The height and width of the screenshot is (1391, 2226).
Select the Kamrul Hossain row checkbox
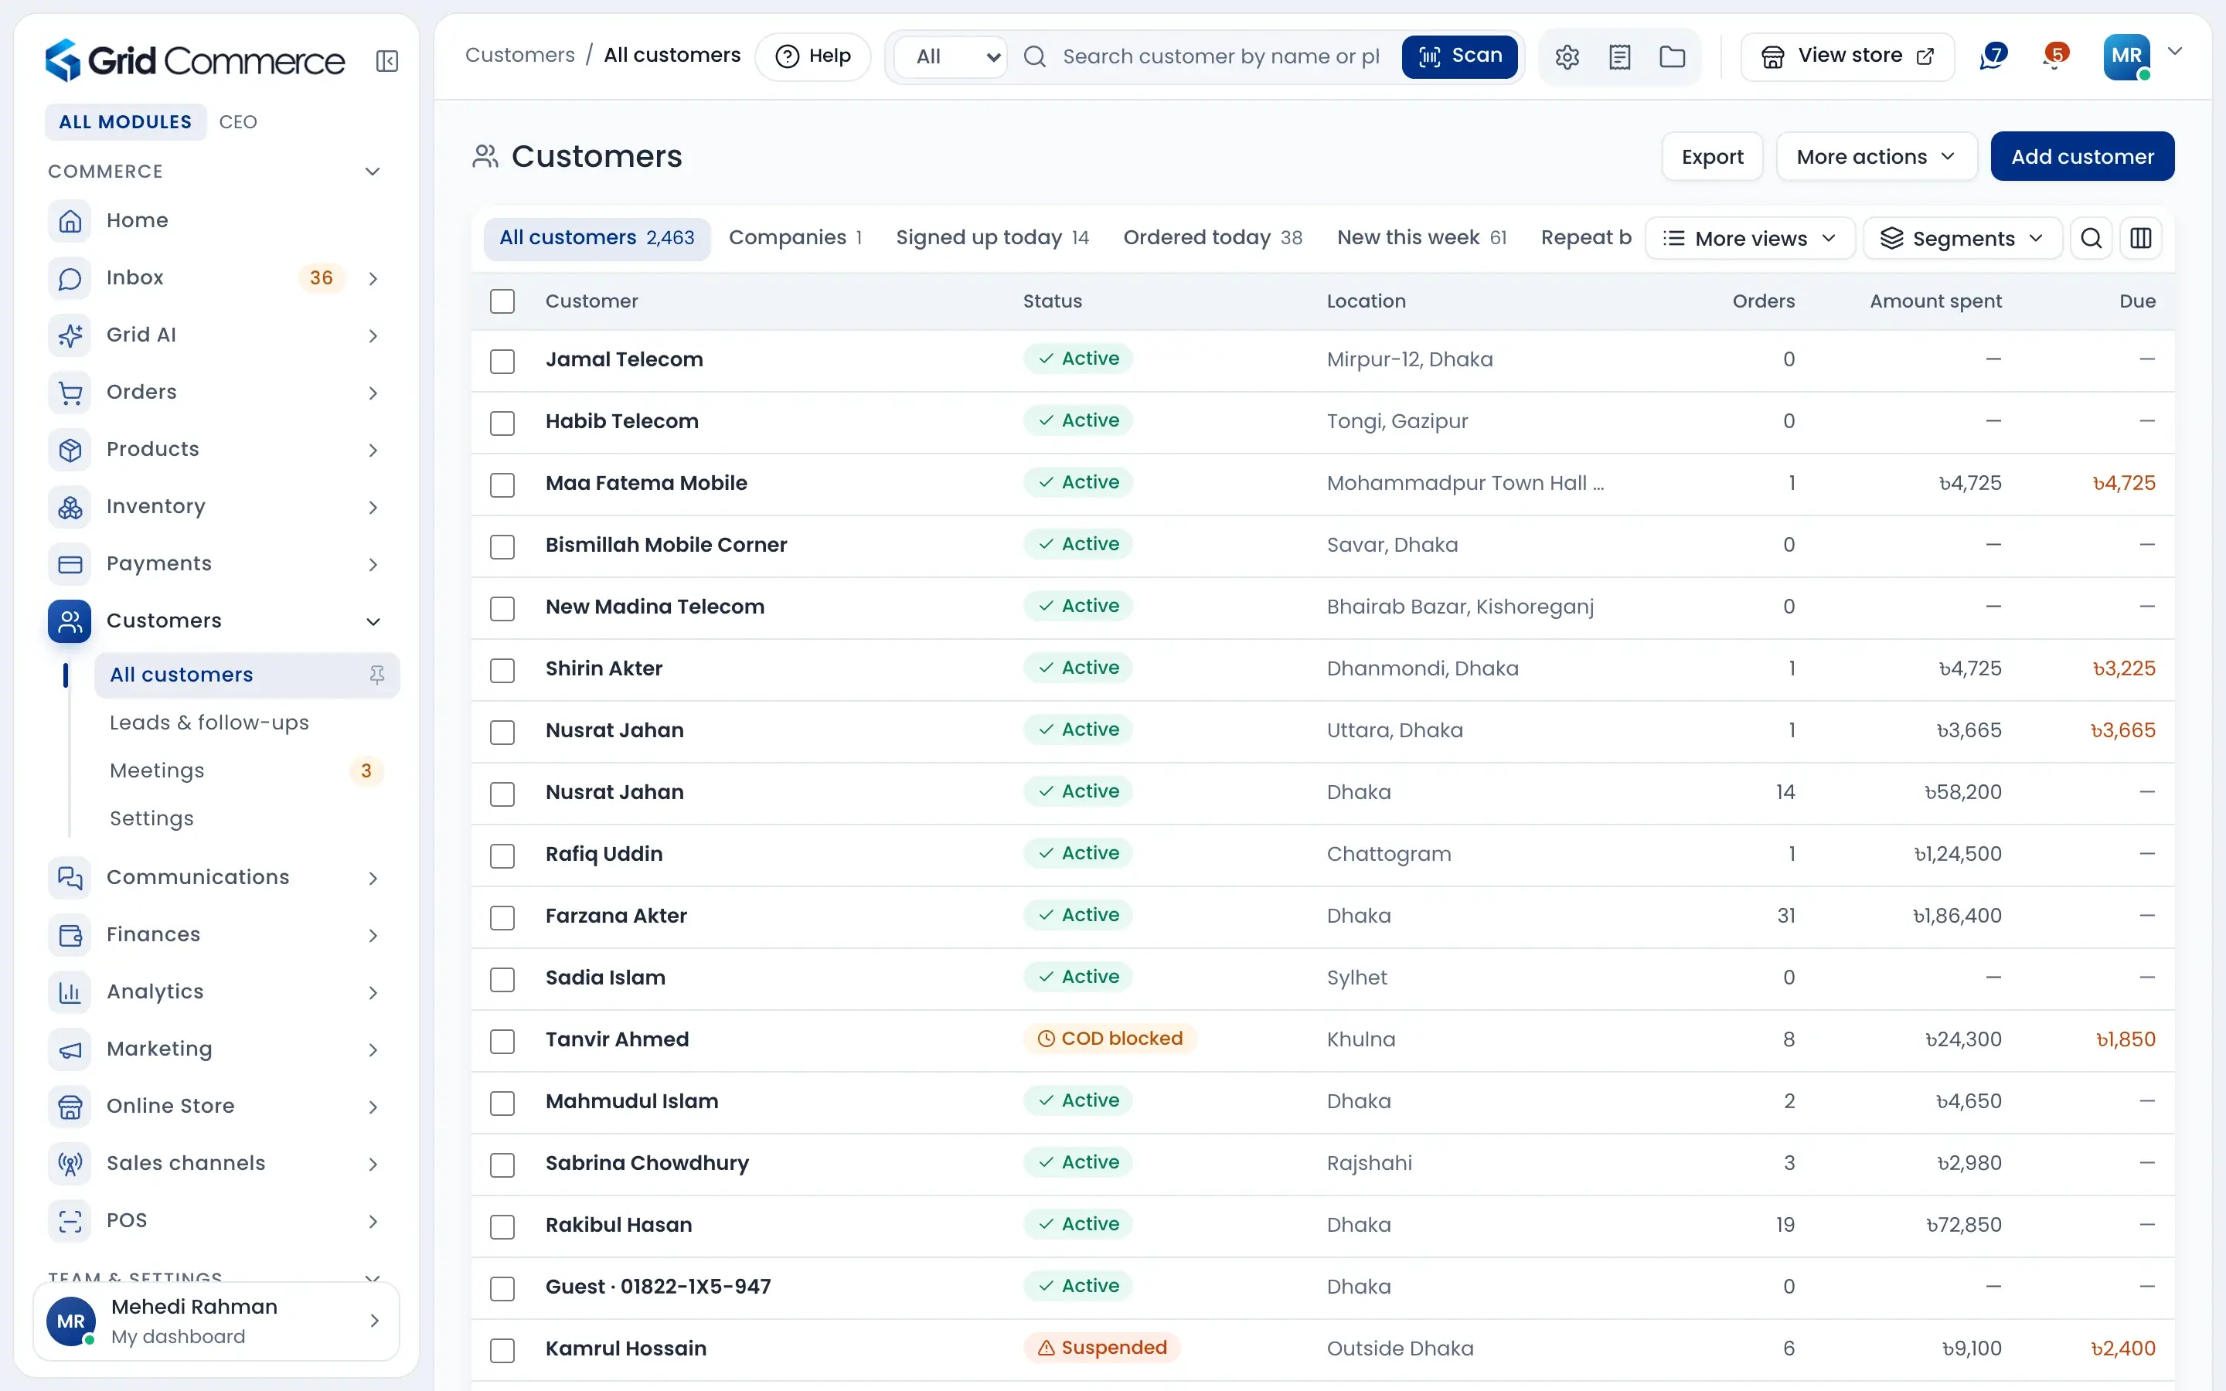pyautogui.click(x=502, y=1349)
